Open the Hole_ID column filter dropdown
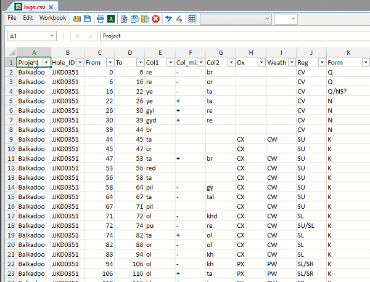Image resolution: width=370 pixels, height=282 pixels. coord(78,63)
